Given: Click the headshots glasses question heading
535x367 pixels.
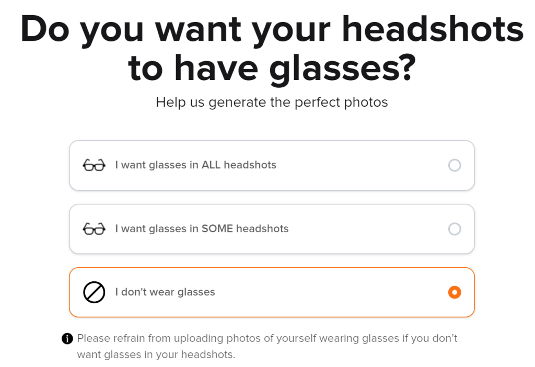Looking at the screenshot, I should tap(267, 47).
